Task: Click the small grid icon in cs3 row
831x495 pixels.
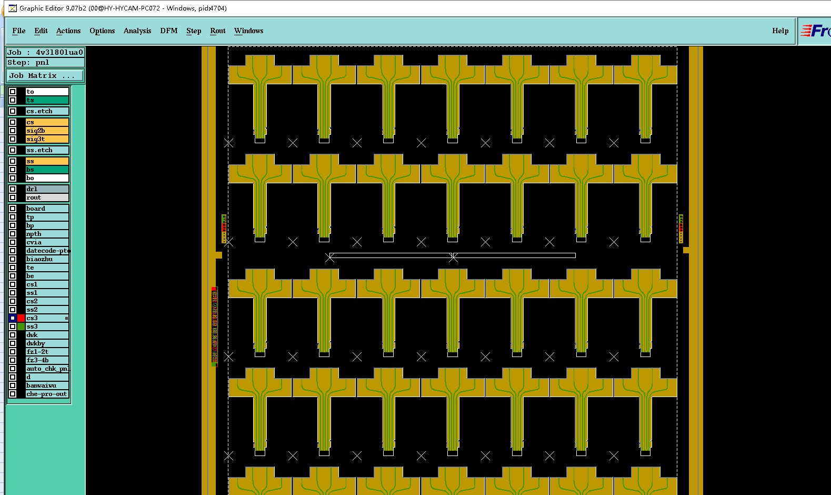Action: tap(66, 318)
